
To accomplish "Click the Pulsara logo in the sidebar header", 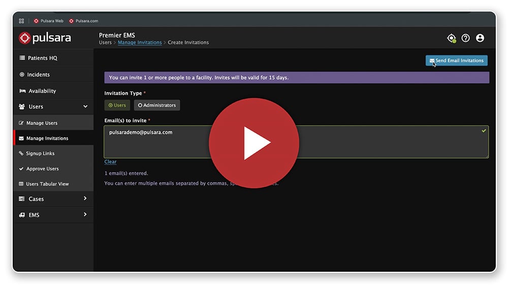I will tap(45, 38).
